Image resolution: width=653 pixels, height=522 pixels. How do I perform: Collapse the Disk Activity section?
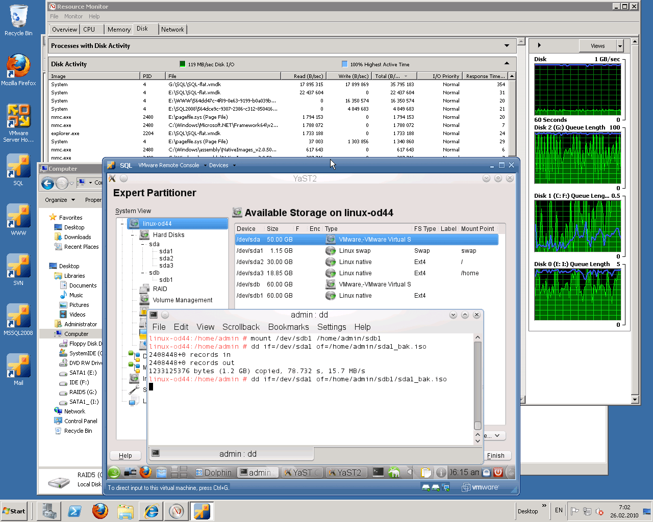pyautogui.click(x=507, y=64)
